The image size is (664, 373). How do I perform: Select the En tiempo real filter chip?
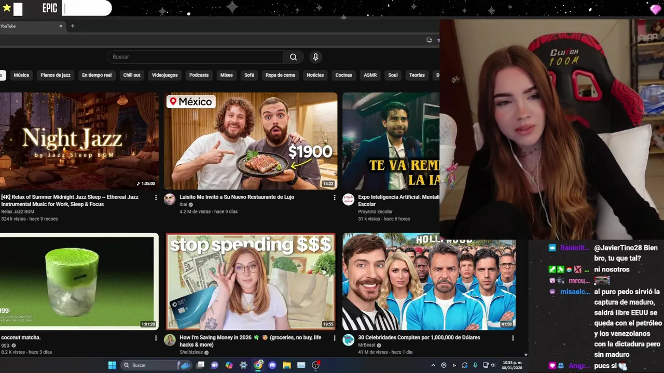[96, 75]
